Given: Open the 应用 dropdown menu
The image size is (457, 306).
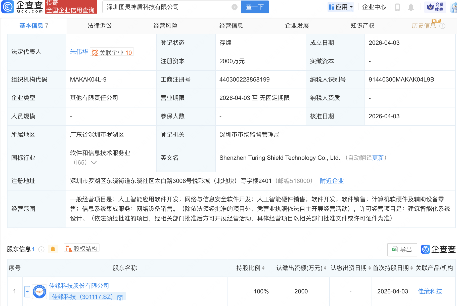Looking at the screenshot, I should tap(341, 7).
